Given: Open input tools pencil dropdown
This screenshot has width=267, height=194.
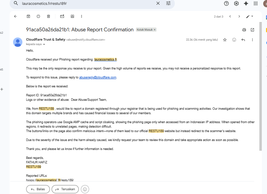Looking at the screenshot, I should (x=250, y=16).
